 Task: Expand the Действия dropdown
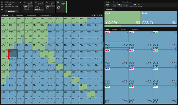pyautogui.click(x=109, y=10)
